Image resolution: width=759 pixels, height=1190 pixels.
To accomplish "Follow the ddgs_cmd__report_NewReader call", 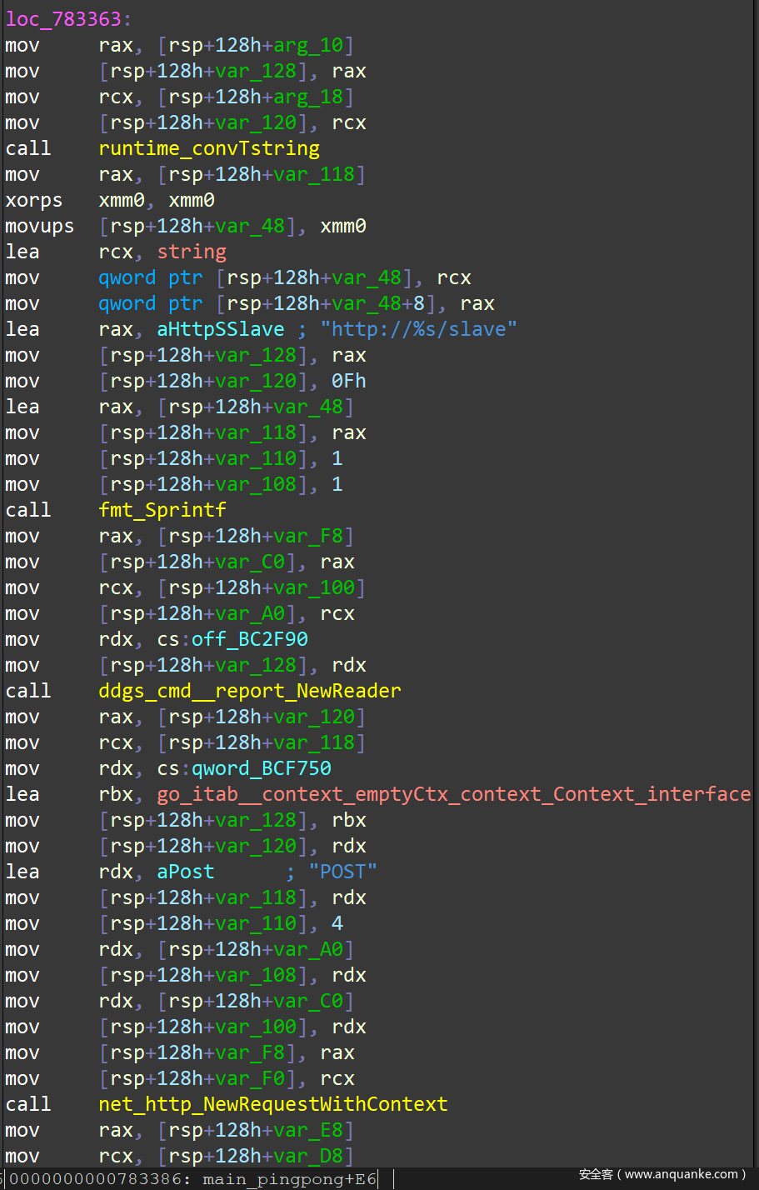I will pyautogui.click(x=249, y=691).
